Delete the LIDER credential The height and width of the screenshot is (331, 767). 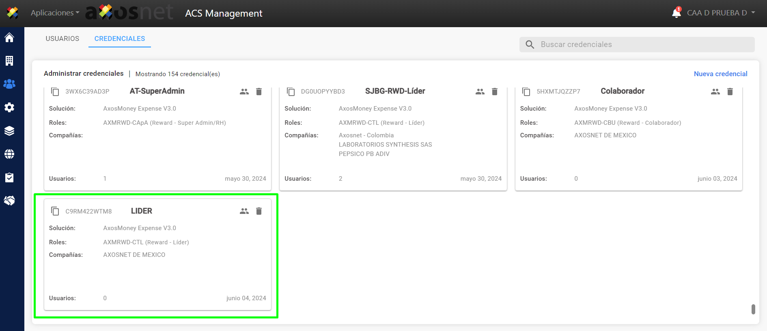[259, 211]
